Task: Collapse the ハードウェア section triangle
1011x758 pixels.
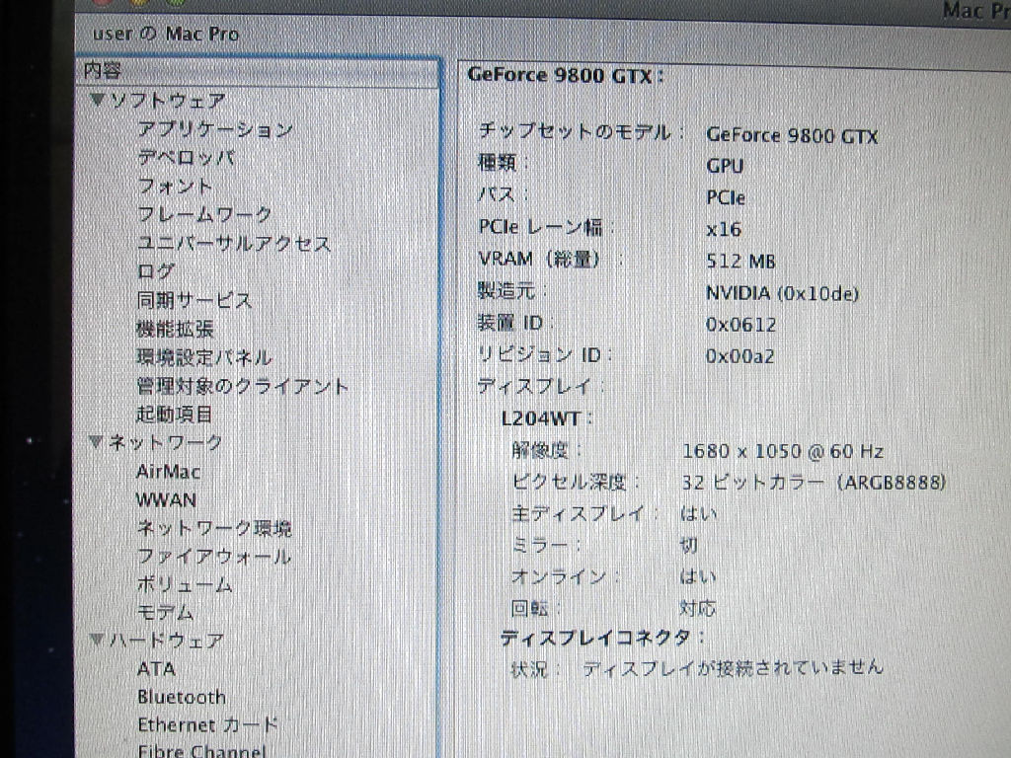Action: 96,641
